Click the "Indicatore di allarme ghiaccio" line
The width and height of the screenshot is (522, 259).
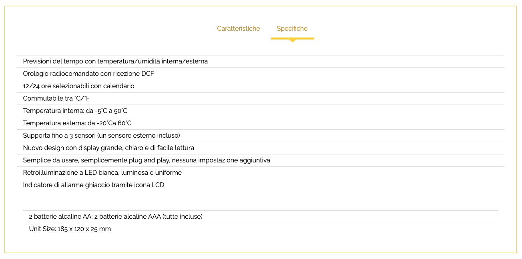point(93,185)
